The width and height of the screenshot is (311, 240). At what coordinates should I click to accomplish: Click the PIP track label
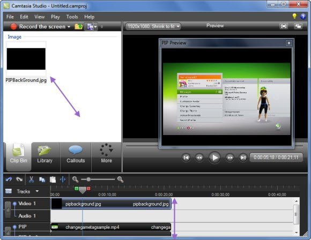coord(23,227)
